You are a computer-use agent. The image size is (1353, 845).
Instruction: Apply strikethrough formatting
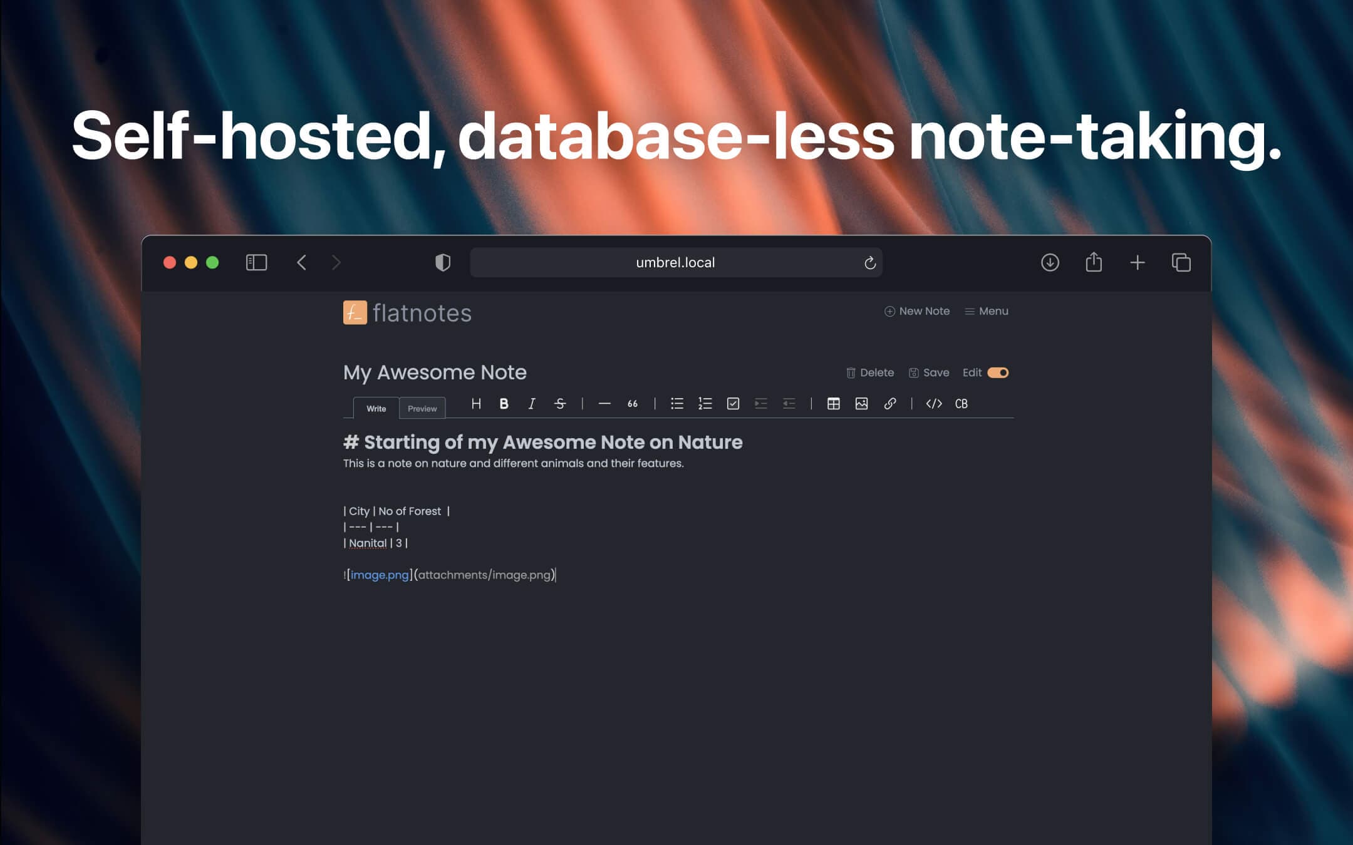(x=559, y=404)
